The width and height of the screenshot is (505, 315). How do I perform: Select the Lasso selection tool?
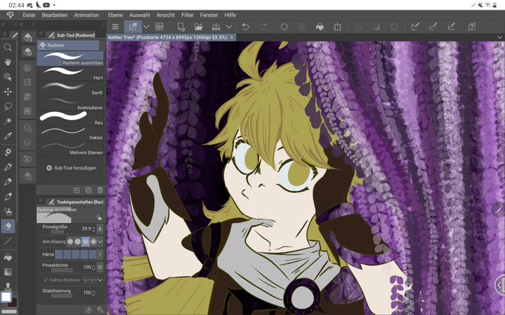pos(7,107)
